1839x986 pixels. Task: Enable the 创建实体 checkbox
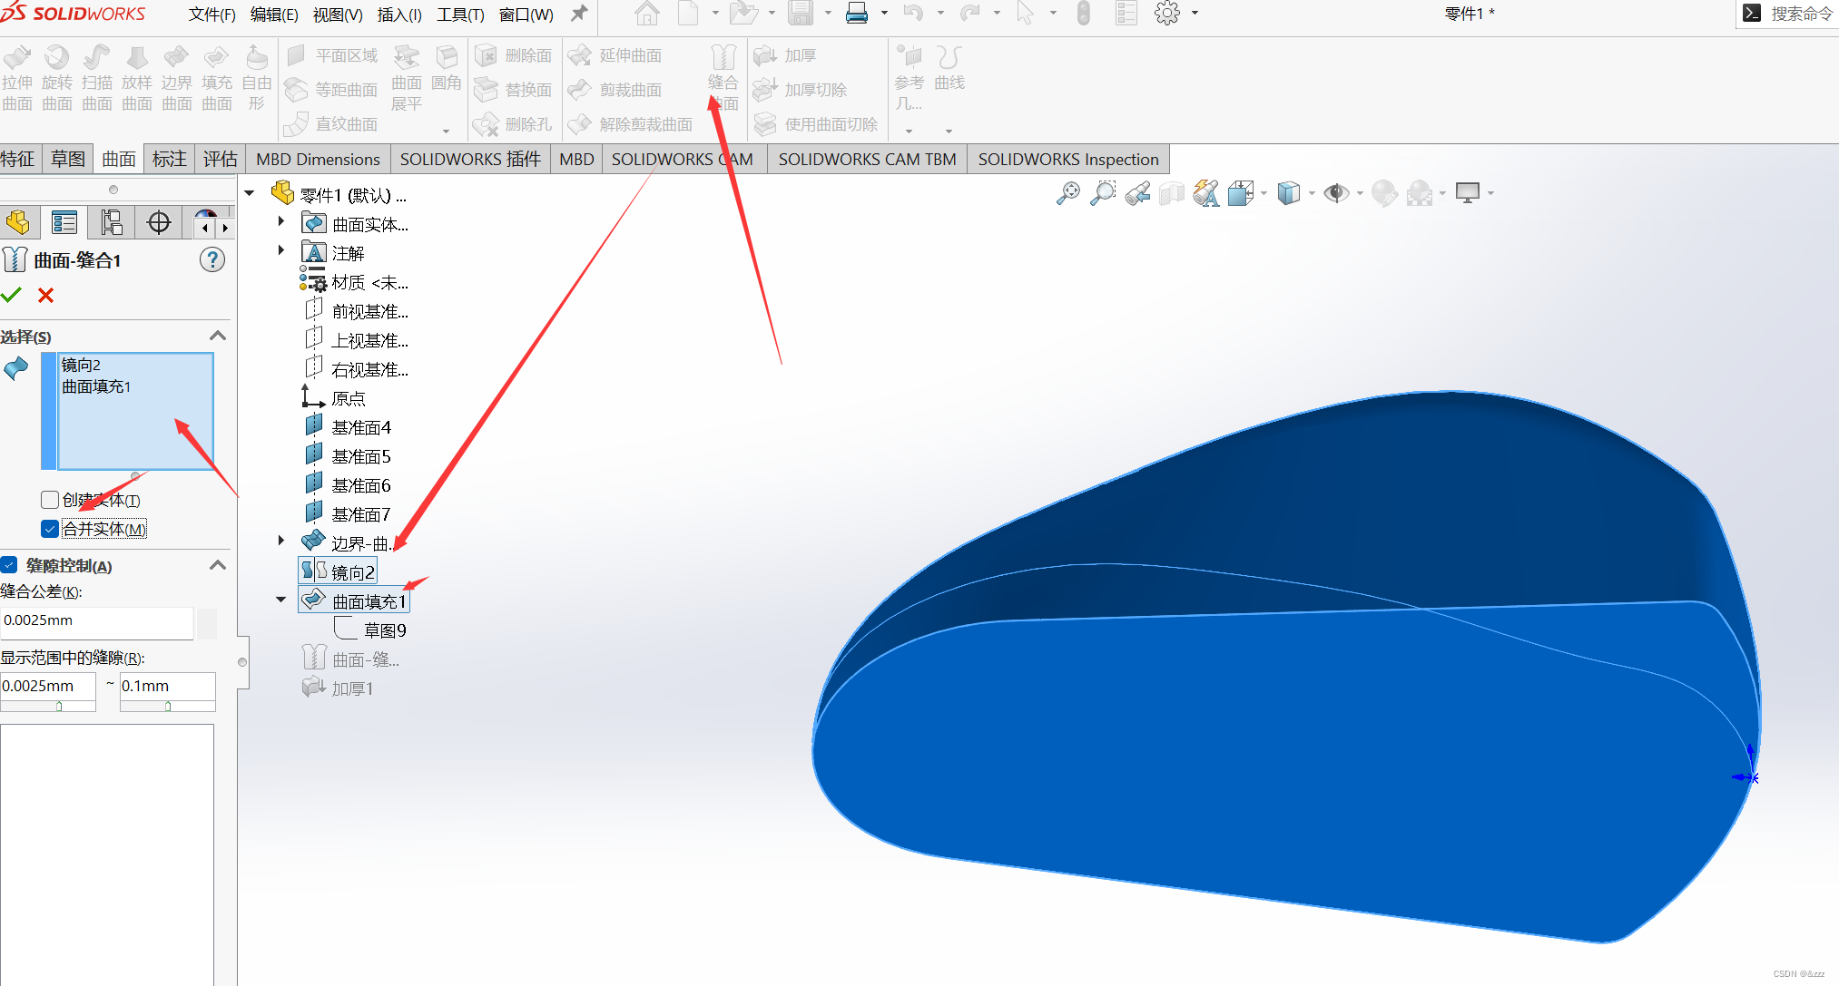(x=50, y=500)
